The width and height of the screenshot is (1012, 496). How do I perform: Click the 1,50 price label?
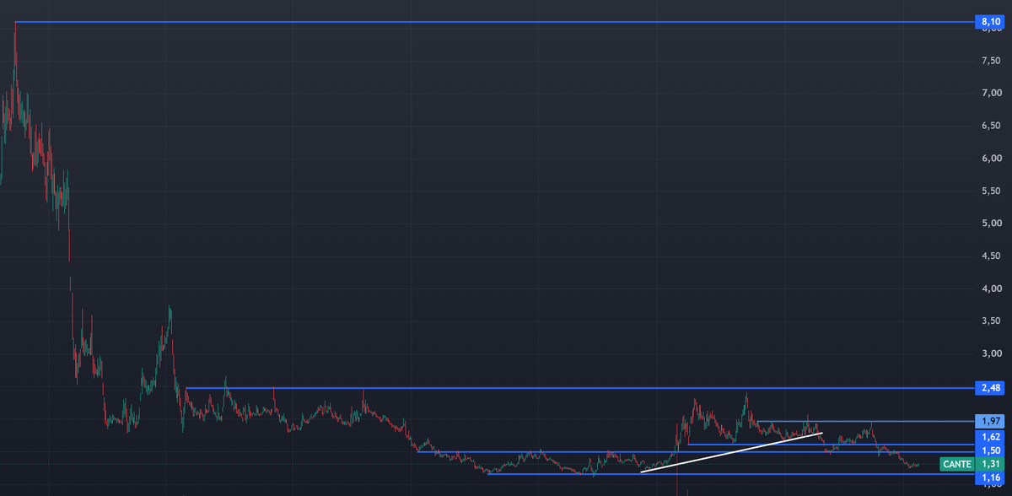coord(990,450)
